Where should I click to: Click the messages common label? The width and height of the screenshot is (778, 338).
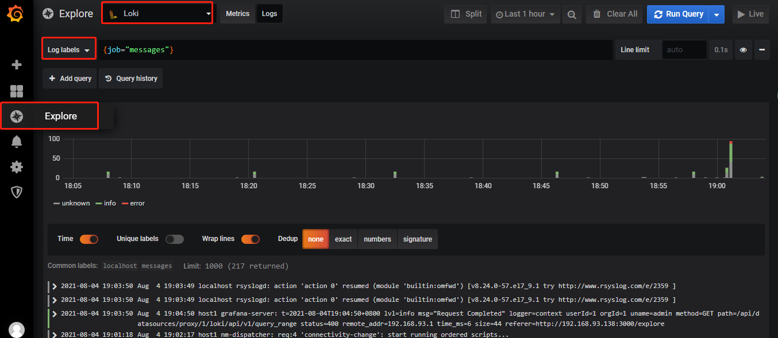[157, 266]
